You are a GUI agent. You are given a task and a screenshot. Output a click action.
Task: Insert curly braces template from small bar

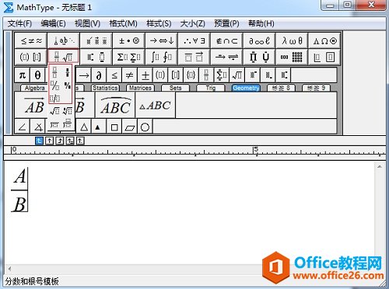pos(191,75)
